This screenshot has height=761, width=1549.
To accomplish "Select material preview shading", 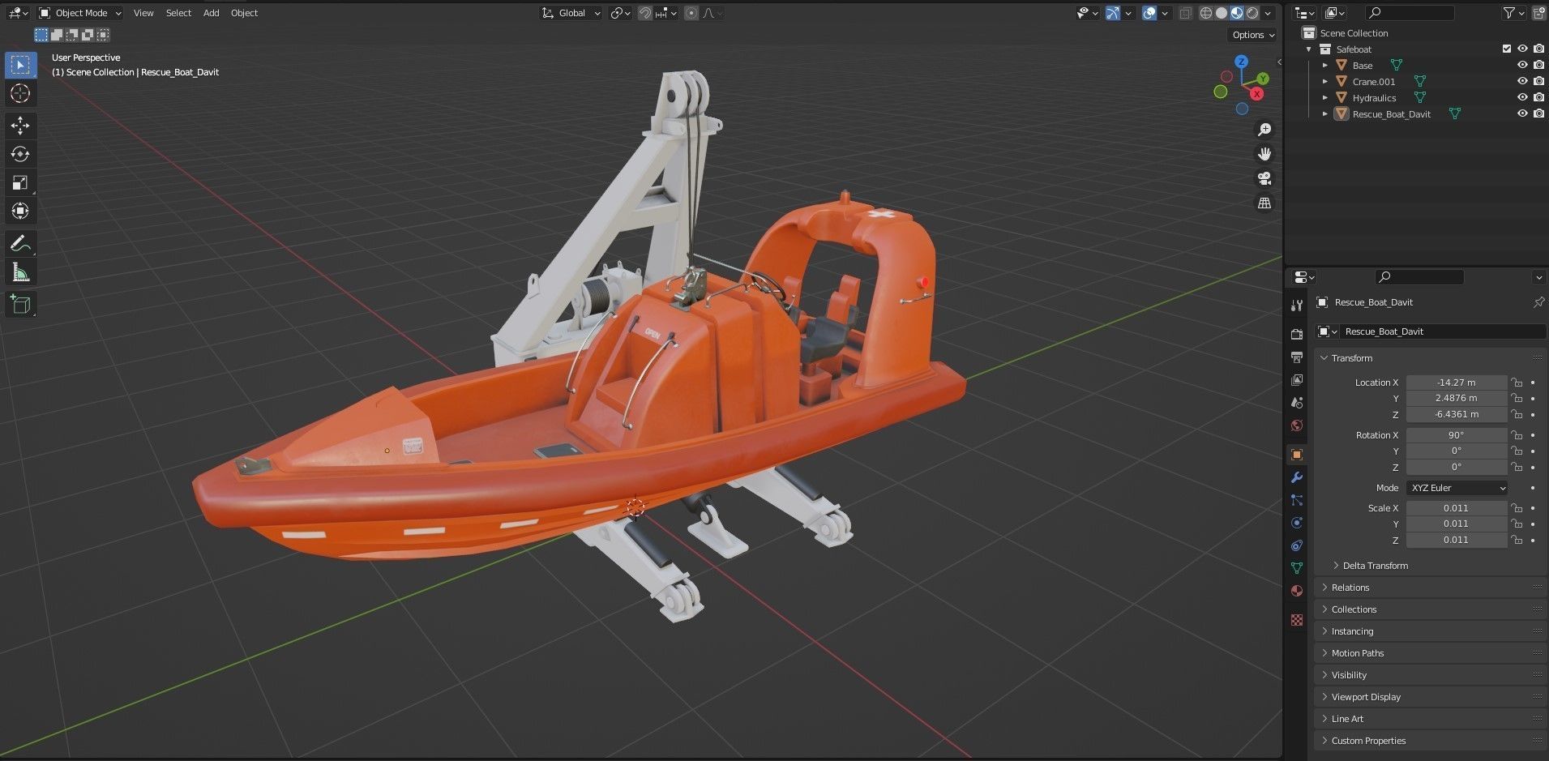I will [1236, 13].
